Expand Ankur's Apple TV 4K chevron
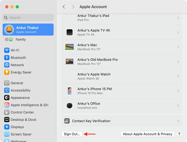 178,32
